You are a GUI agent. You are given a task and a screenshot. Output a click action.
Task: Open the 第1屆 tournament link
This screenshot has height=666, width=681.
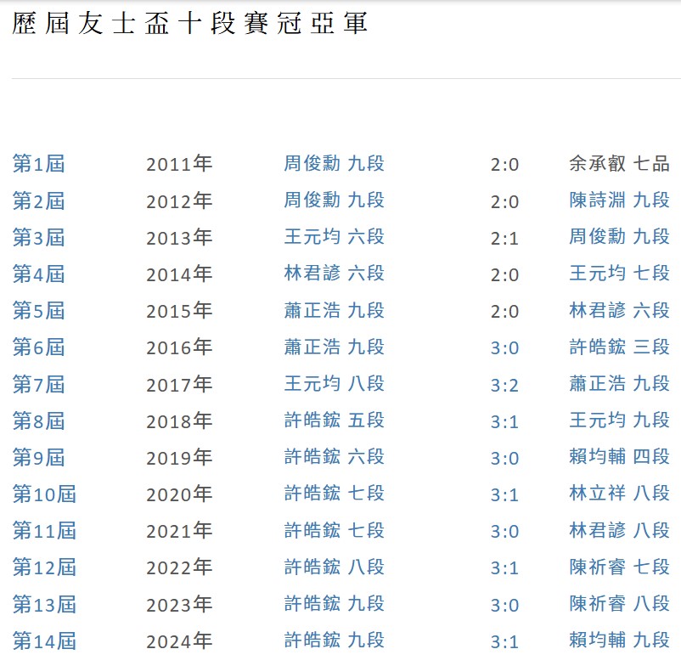pos(38,164)
